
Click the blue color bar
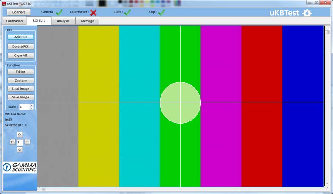click(x=303, y=106)
